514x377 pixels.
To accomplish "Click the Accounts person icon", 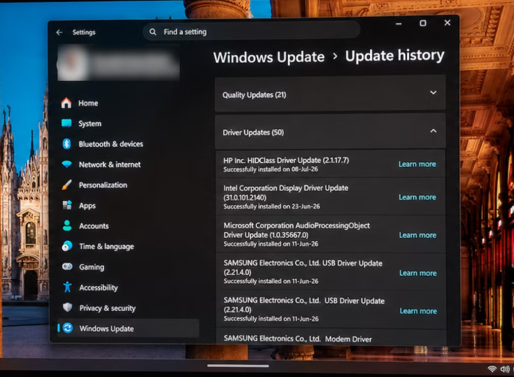I will pyautogui.click(x=67, y=226).
